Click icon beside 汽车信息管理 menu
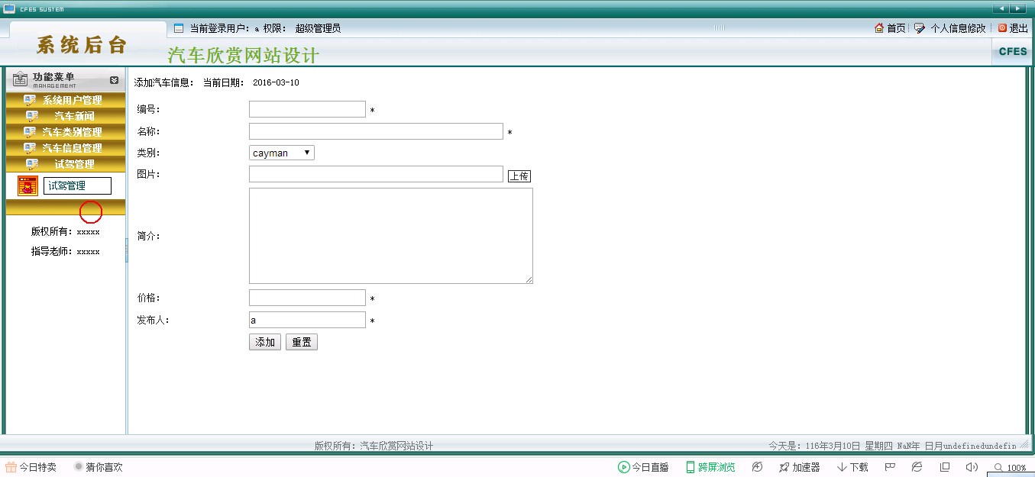This screenshot has width=1035, height=477. pos(30,148)
